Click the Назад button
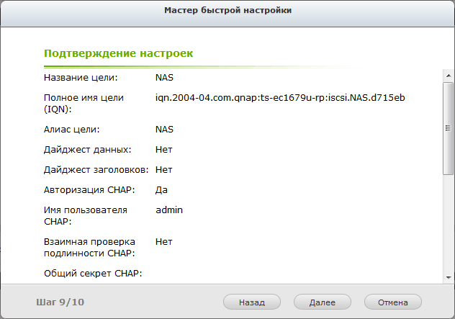The image size is (455, 319). [252, 302]
